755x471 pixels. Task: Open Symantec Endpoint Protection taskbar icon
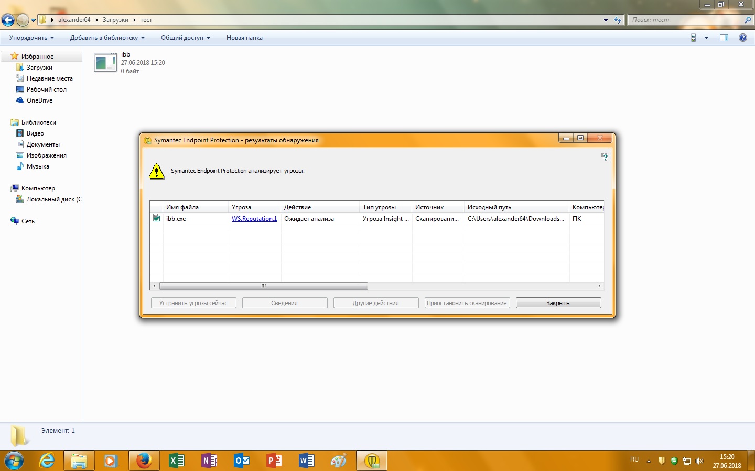372,461
